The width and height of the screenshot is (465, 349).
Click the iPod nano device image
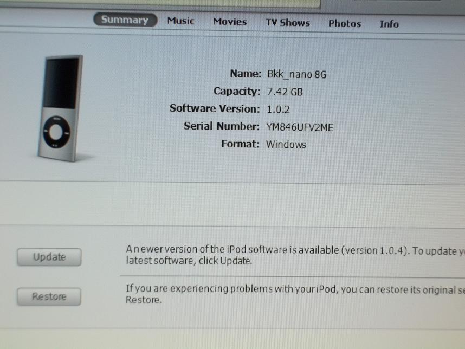click(x=61, y=108)
